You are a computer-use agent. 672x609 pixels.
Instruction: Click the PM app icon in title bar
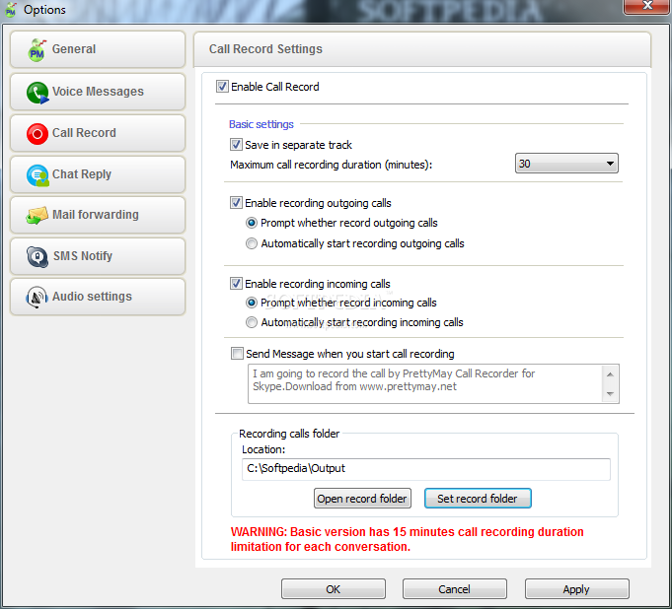tap(10, 10)
